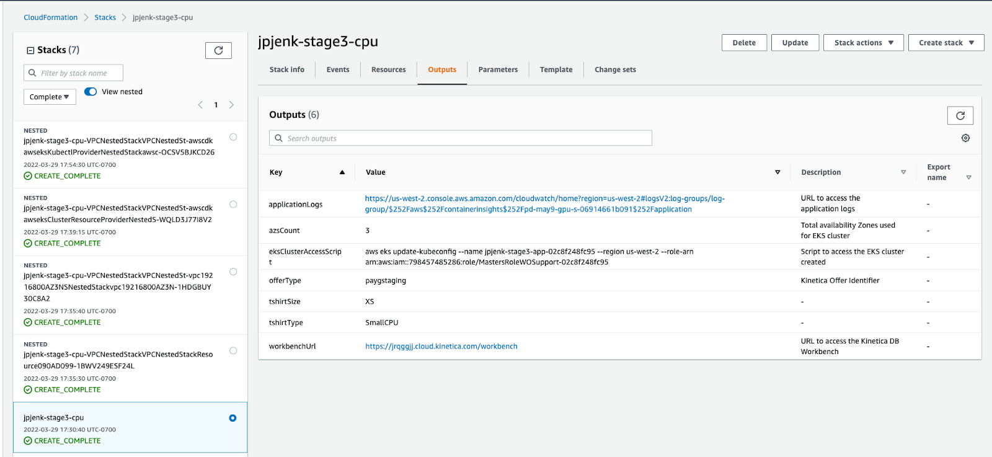992x457 pixels.
Task: Click the XS tshirtSize value
Action: (x=370, y=302)
